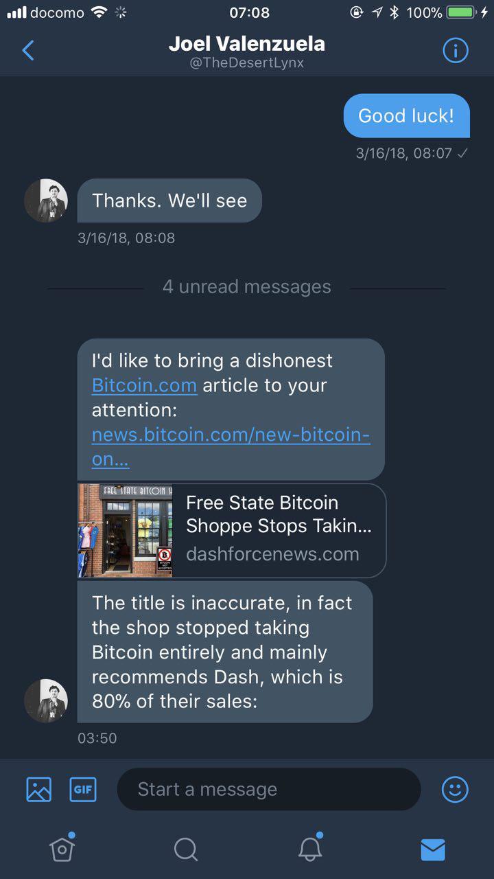Open the Search tab

coord(185,849)
